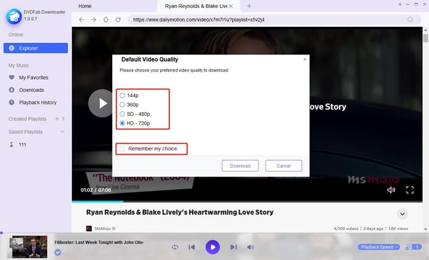This screenshot has height=260, width=429.
Task: Play the Dailymotion video
Action: pyautogui.click(x=102, y=103)
